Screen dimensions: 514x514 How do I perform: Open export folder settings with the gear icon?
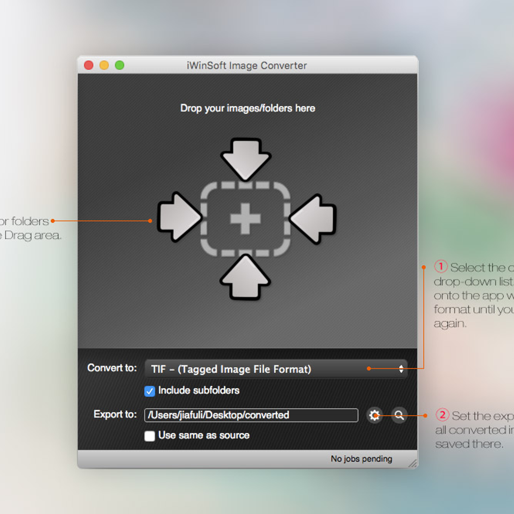(x=374, y=415)
